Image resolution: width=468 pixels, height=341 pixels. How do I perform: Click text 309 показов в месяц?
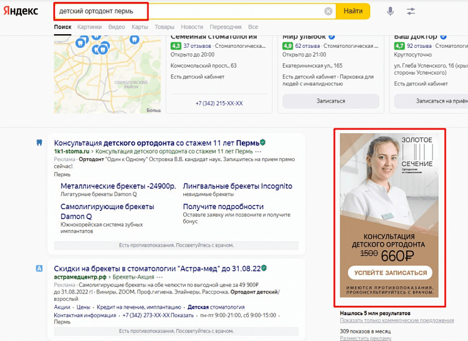365,331
